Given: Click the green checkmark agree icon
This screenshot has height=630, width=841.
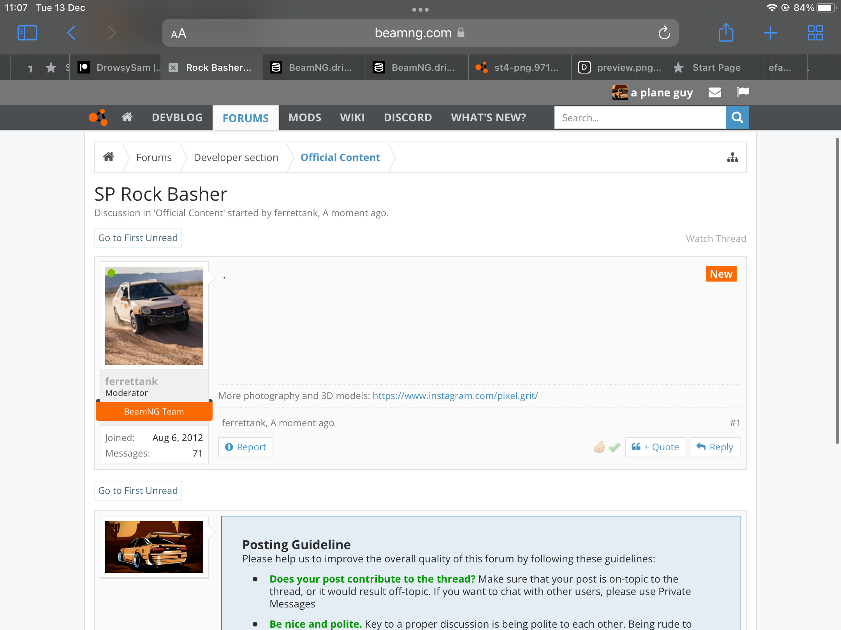Looking at the screenshot, I should 615,447.
